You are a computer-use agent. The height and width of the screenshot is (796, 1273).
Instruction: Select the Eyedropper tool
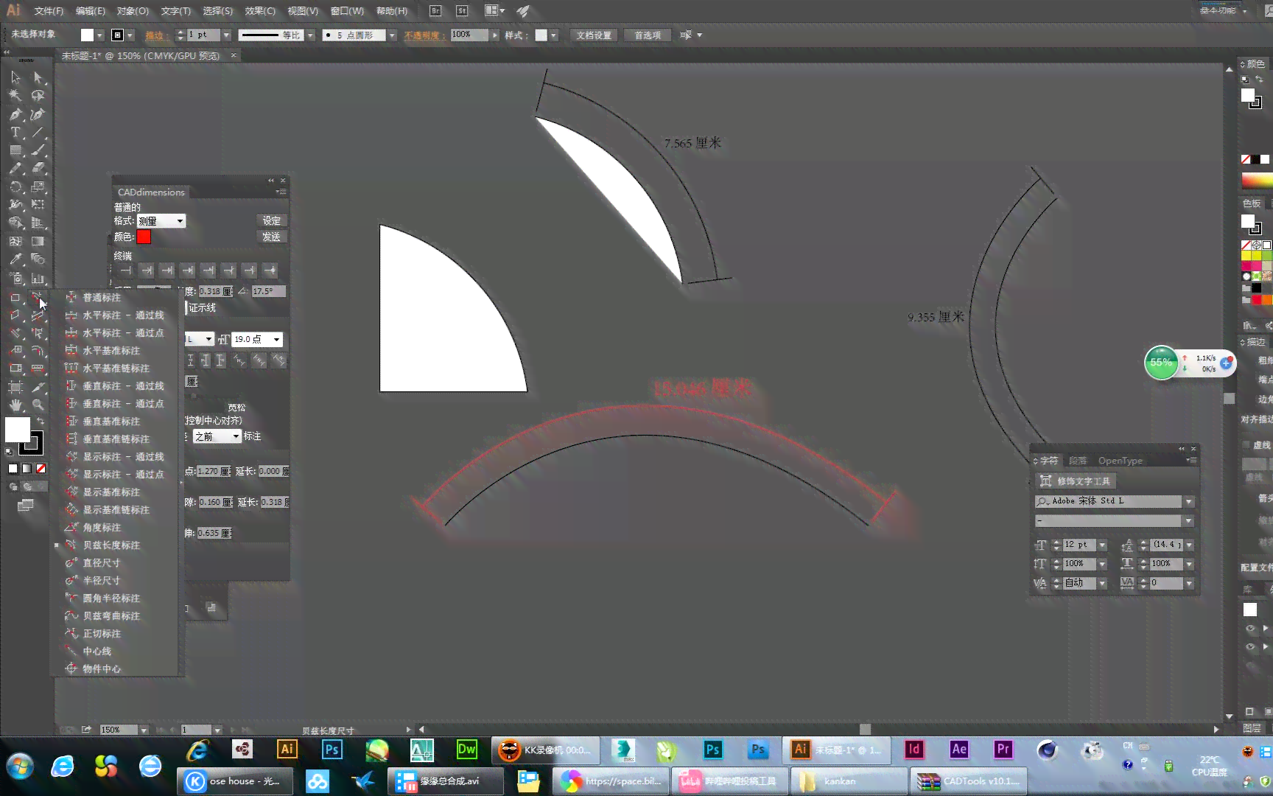click(15, 259)
